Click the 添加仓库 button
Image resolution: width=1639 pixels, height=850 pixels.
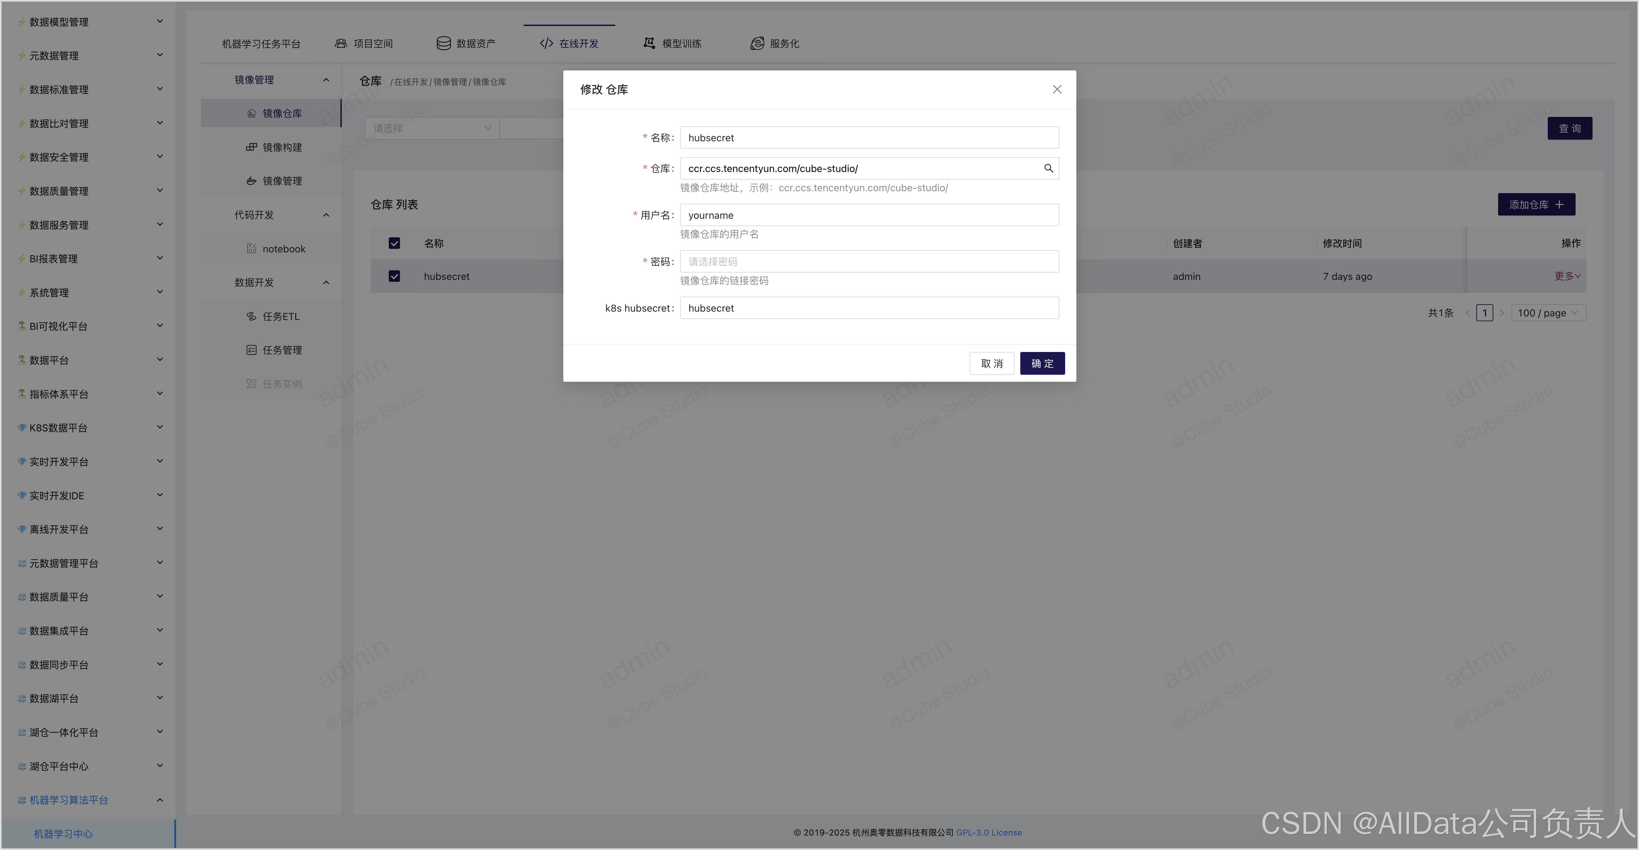(1536, 204)
